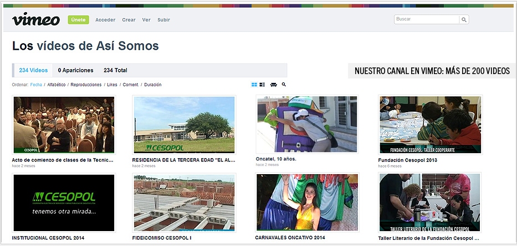This screenshot has width=517, height=246.
Task: Open Fundación Cesopol 2013 thumbnail
Action: point(431,124)
